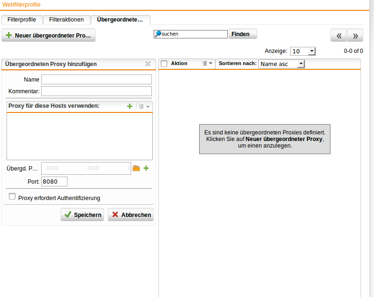Open the Filteraktionen tab
374x297 pixels.
tap(67, 20)
